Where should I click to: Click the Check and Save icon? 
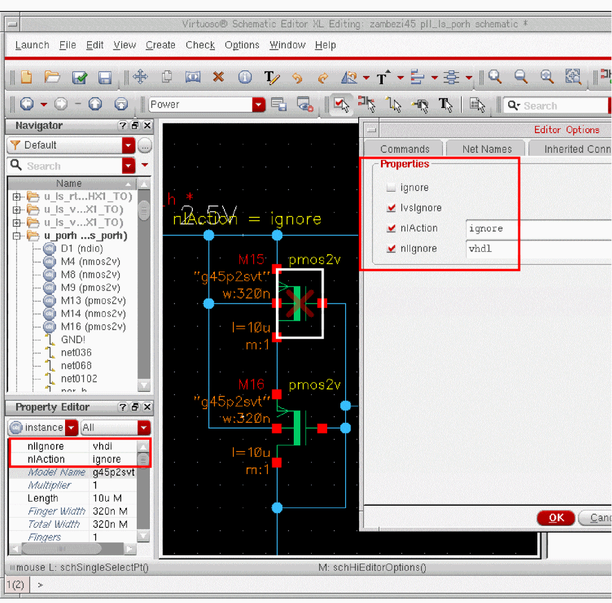coord(79,77)
